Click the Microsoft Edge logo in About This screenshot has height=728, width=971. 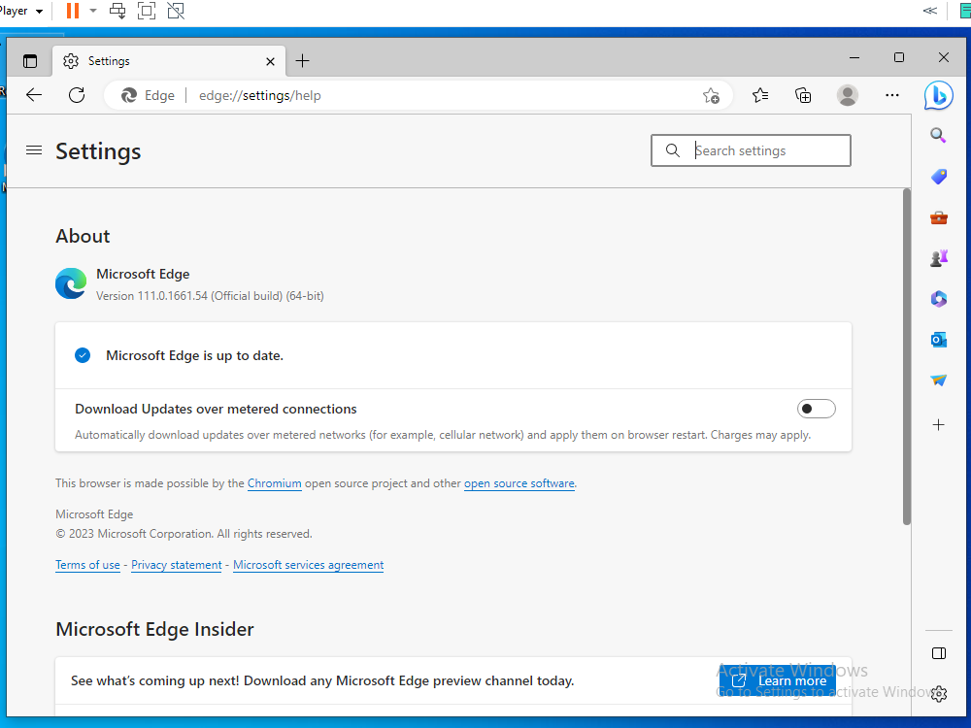coord(71,283)
